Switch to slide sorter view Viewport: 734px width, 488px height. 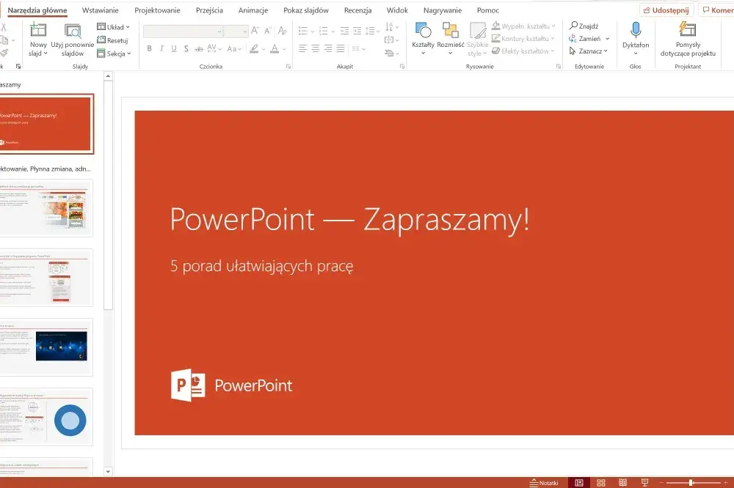click(601, 482)
